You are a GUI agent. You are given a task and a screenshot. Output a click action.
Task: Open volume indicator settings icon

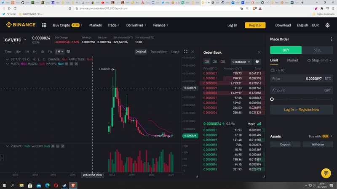point(58,146)
